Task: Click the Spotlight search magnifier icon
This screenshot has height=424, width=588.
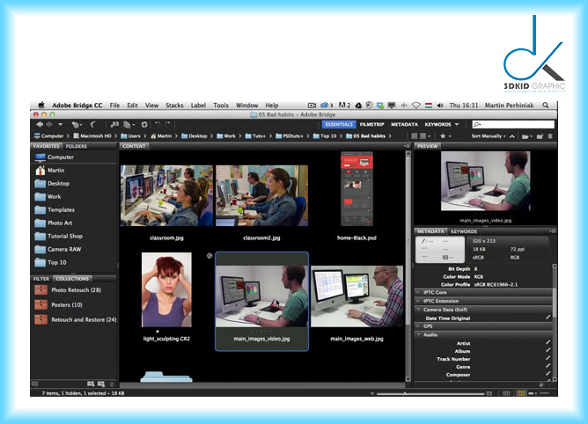Action: [546, 105]
